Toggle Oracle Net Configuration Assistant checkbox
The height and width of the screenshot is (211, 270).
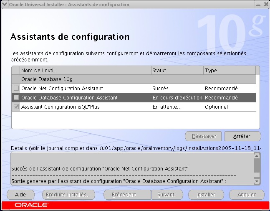click(x=16, y=88)
